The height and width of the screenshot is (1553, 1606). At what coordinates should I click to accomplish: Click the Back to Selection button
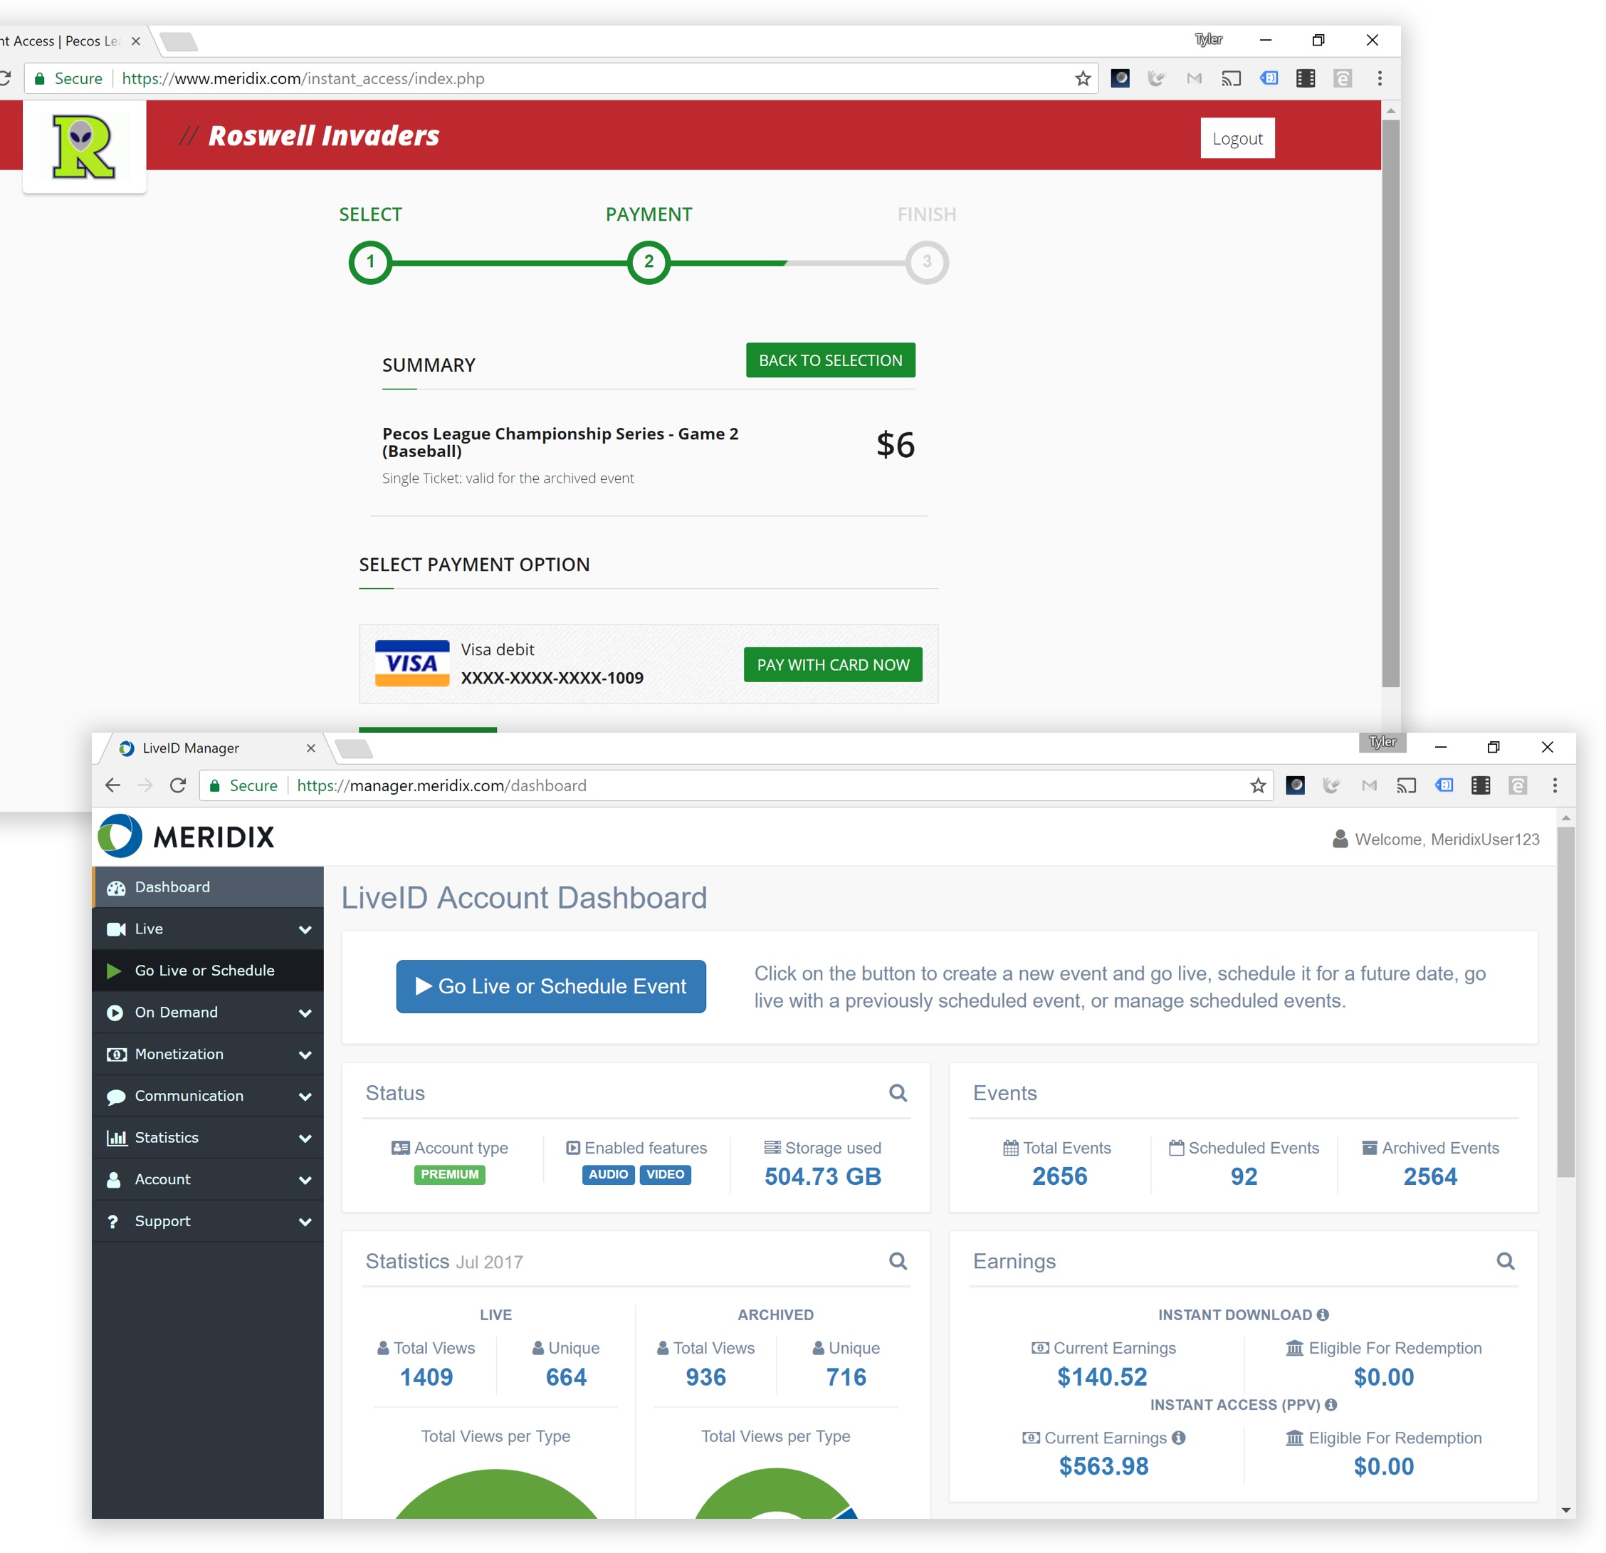[830, 360]
